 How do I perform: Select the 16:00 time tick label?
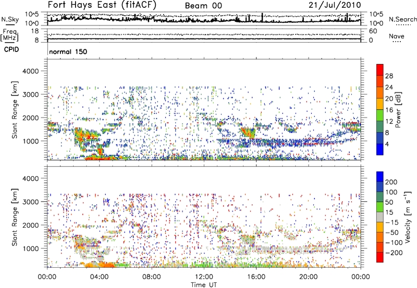[x=256, y=277]
